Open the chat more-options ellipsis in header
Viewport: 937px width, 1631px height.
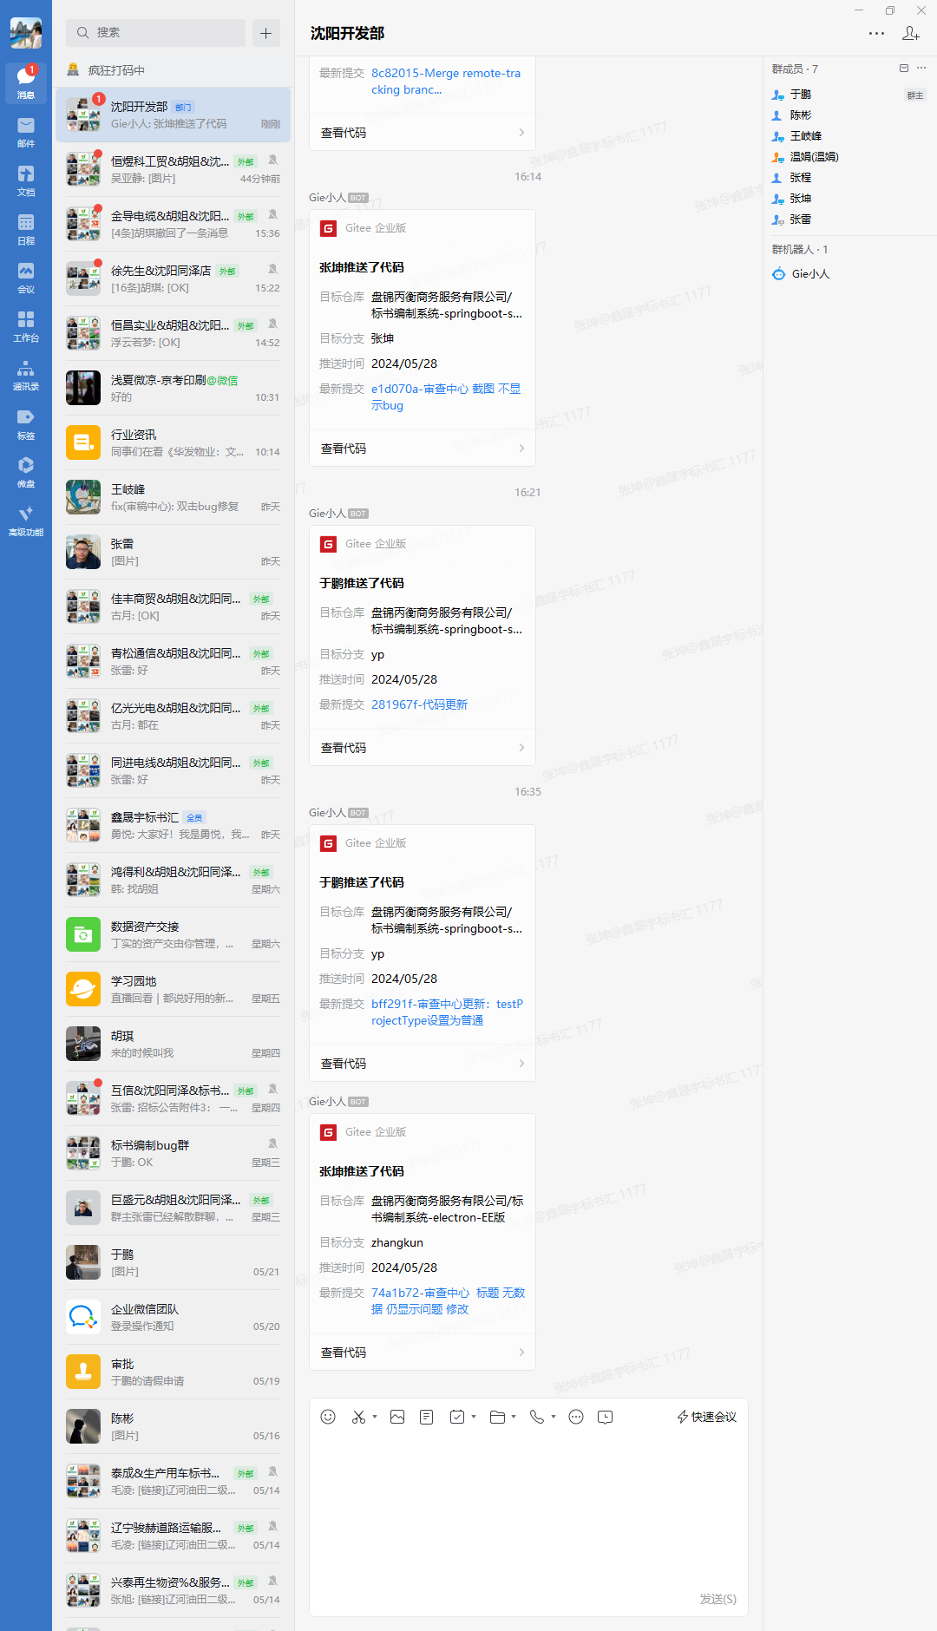click(x=876, y=33)
